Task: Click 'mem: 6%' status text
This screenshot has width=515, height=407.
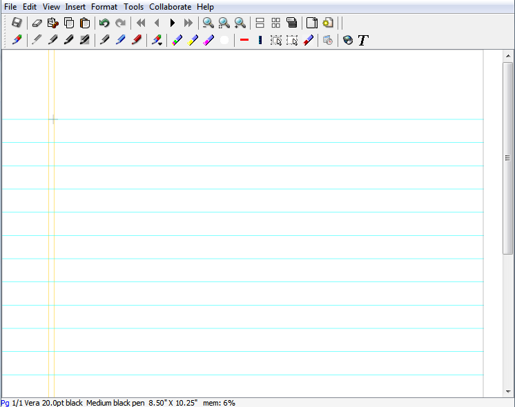Action: point(219,403)
